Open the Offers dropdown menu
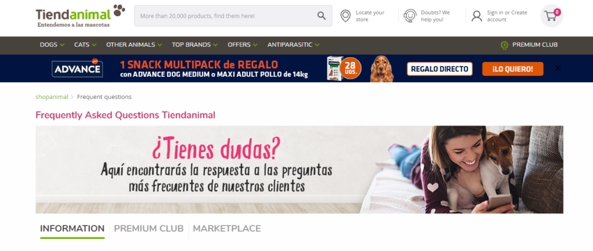The image size is (593, 251). pyautogui.click(x=243, y=45)
